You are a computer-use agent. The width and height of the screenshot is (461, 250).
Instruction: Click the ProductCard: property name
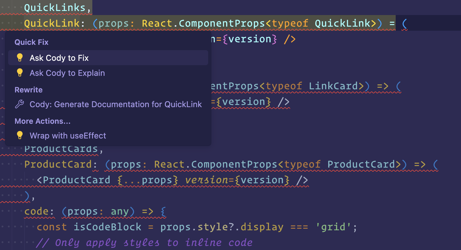tap(61, 164)
